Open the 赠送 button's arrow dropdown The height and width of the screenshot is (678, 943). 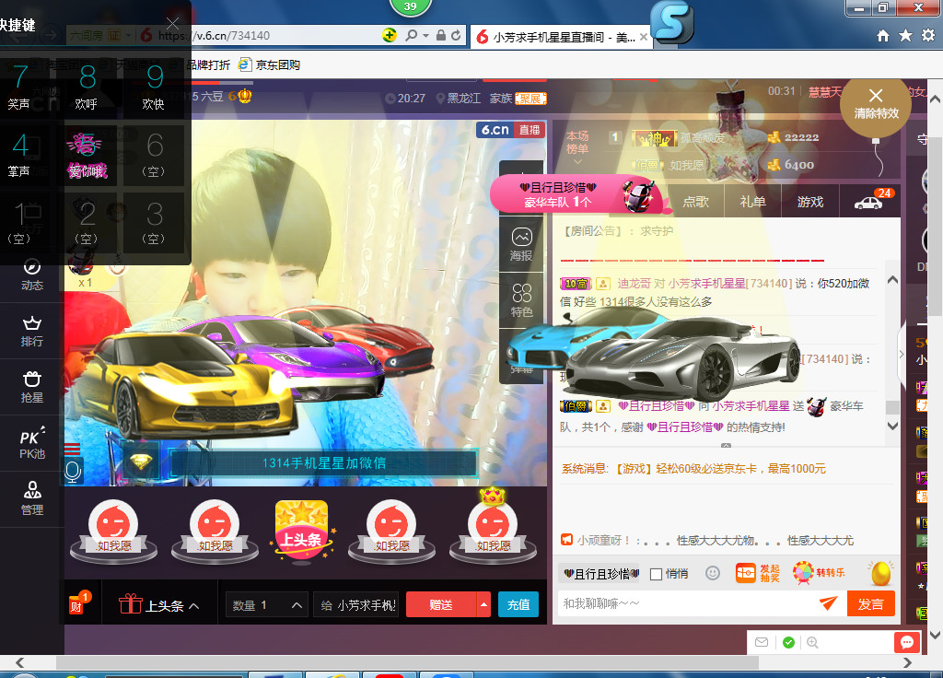click(483, 604)
